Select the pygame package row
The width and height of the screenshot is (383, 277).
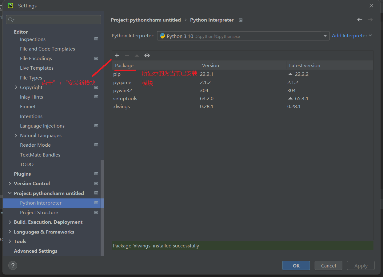point(242,82)
